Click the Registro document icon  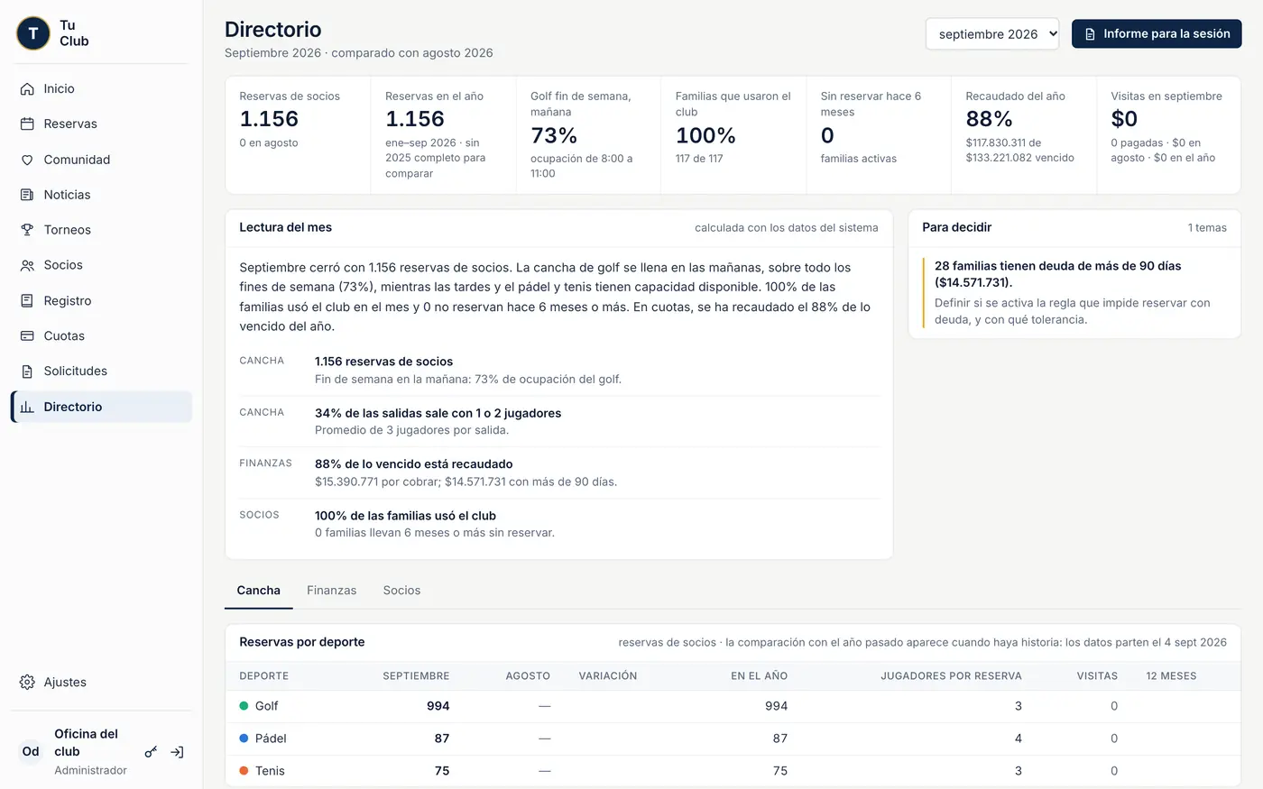[x=27, y=300]
